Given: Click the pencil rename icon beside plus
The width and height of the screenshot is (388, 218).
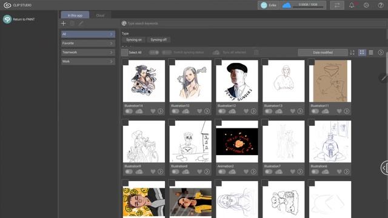Looking at the screenshot, I should point(81,24).
